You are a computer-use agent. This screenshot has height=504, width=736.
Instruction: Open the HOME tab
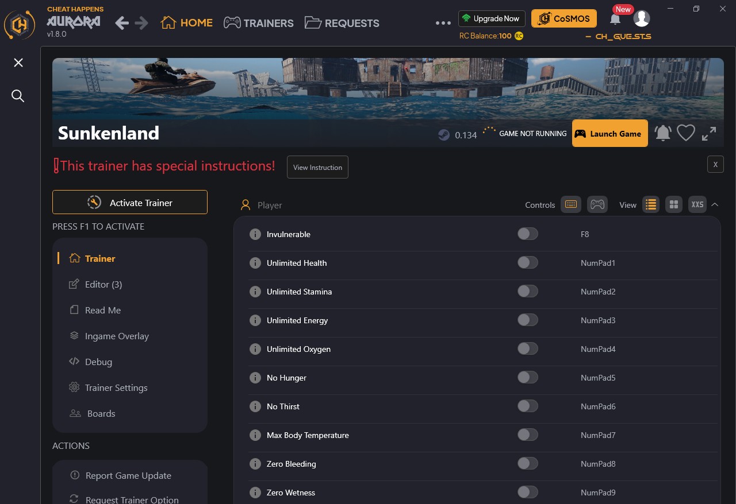187,23
